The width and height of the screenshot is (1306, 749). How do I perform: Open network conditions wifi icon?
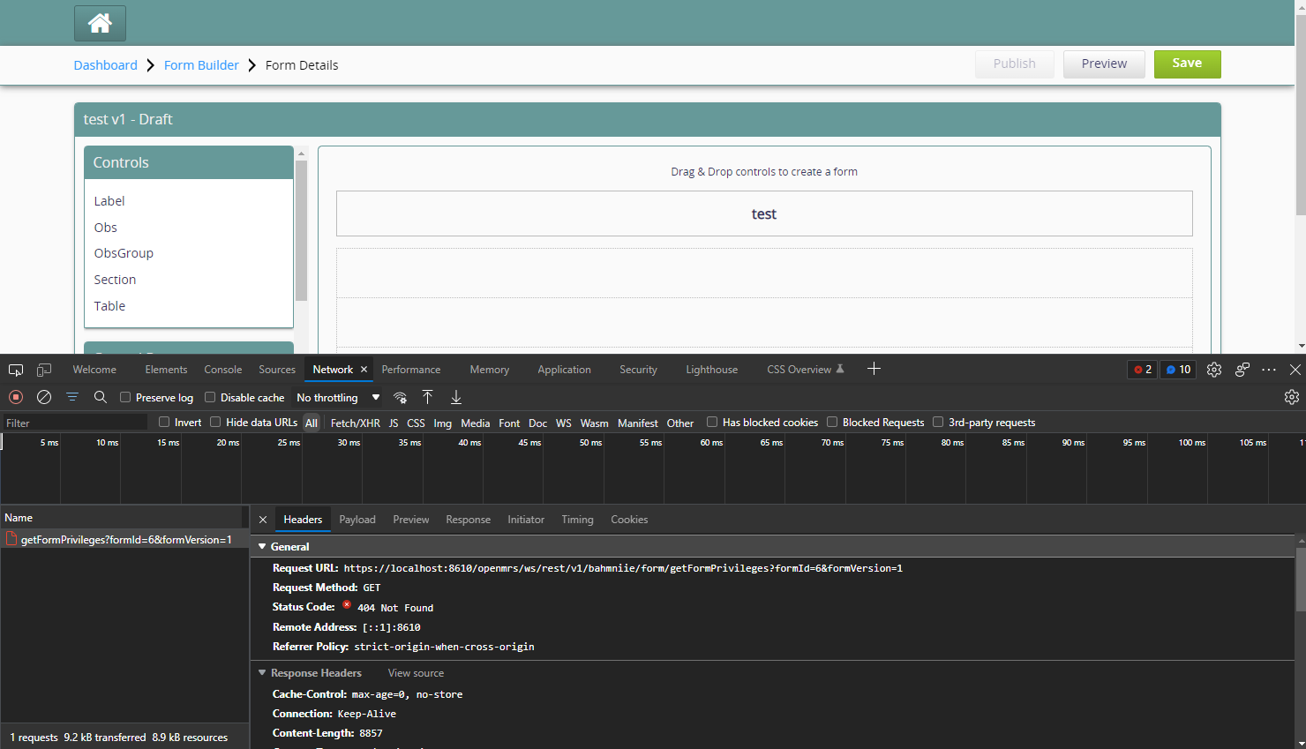400,397
